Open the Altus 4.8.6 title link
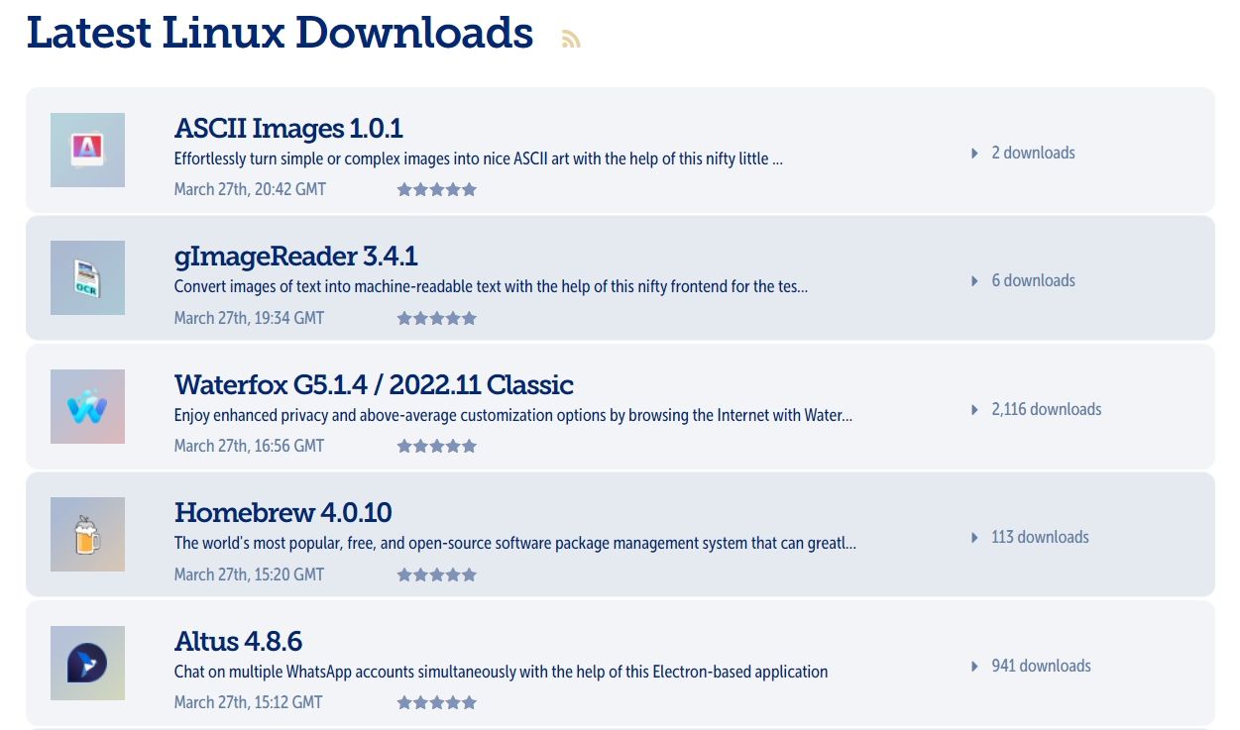 [x=238, y=641]
